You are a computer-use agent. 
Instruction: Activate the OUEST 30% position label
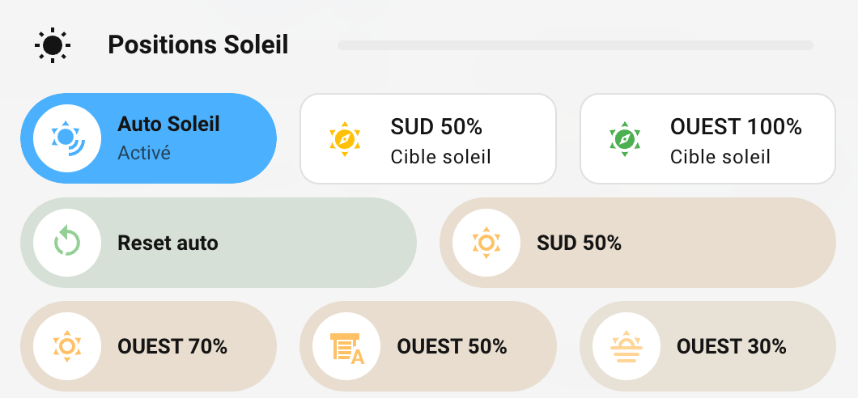732,347
